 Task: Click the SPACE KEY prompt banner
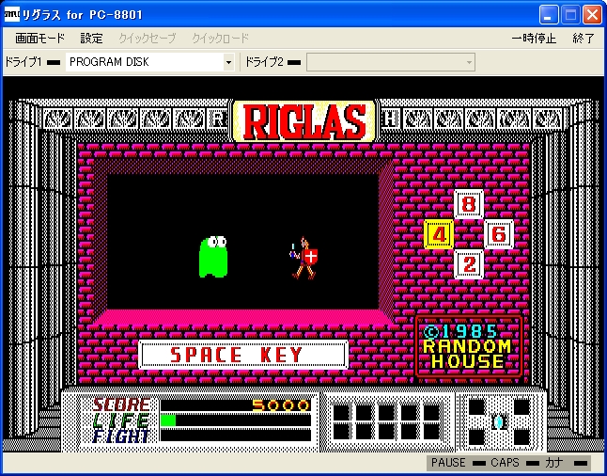point(243,355)
